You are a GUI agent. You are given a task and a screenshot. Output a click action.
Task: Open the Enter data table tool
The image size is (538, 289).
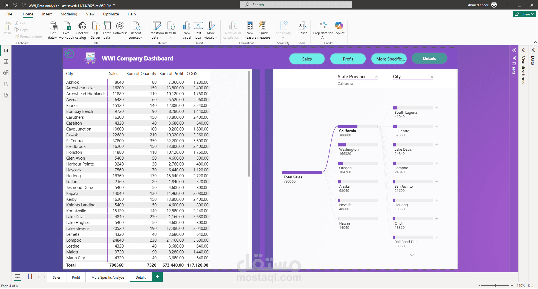click(x=107, y=30)
